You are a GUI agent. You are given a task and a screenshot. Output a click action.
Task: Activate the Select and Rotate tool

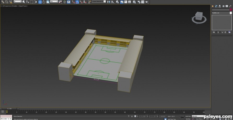coord(44,2)
